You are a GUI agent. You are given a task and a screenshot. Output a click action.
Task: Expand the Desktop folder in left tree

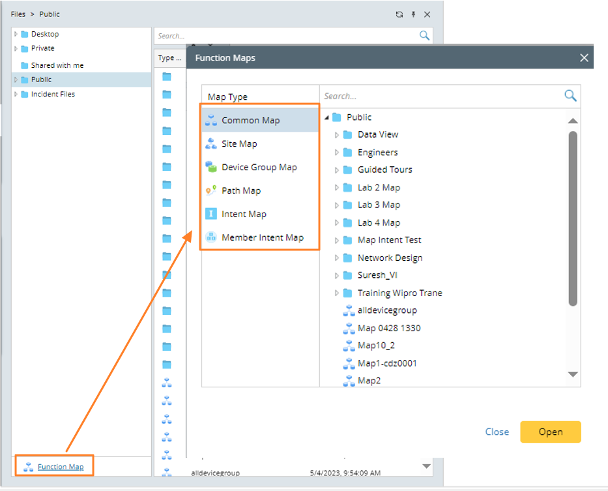coord(16,34)
